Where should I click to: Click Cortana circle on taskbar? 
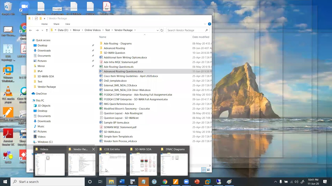90,182
